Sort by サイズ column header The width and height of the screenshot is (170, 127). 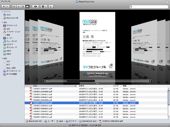113,86
